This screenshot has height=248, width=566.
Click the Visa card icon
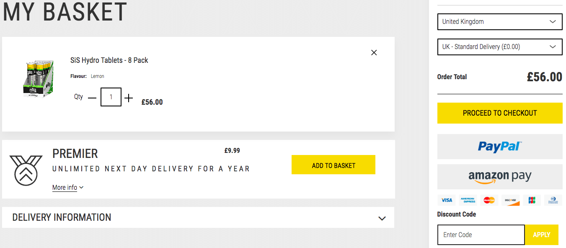447,200
